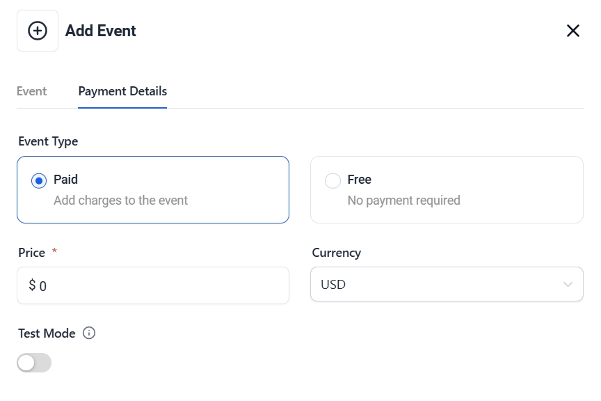
Task: Click the Add Event heading text
Action: point(101,31)
